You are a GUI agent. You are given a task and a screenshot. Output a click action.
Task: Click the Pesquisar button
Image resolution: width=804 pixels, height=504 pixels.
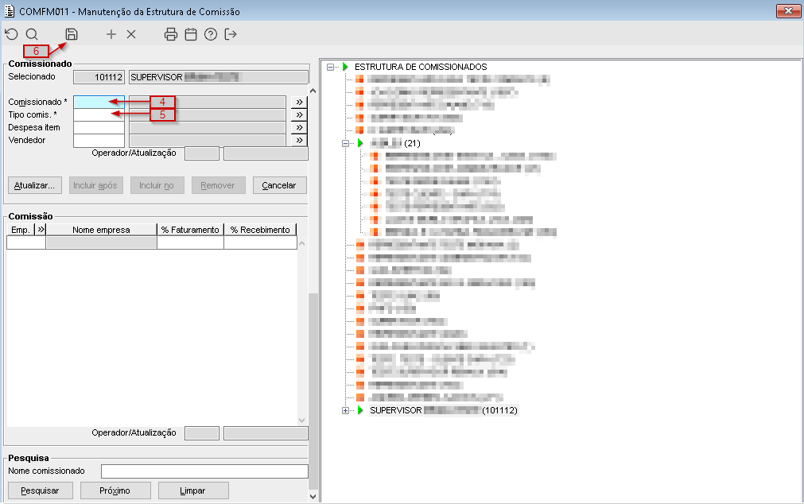[x=41, y=490]
